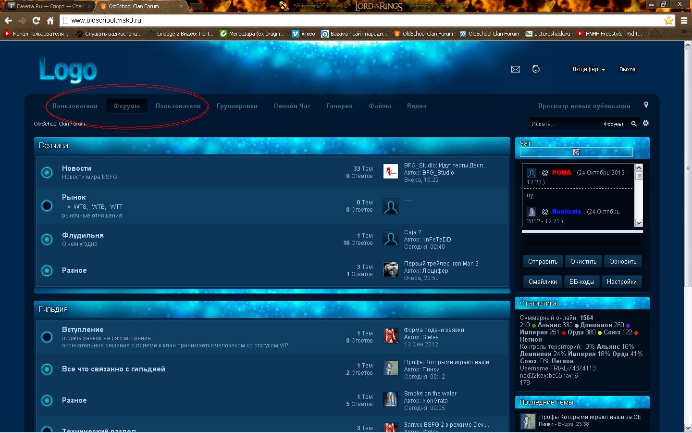The height and width of the screenshot is (433, 692).
Task: Click the Рынок forum status icon
Action: pos(47,206)
